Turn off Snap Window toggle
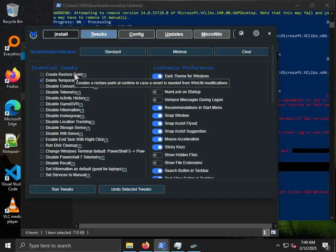Screen dimensions: 336x252 157,115
